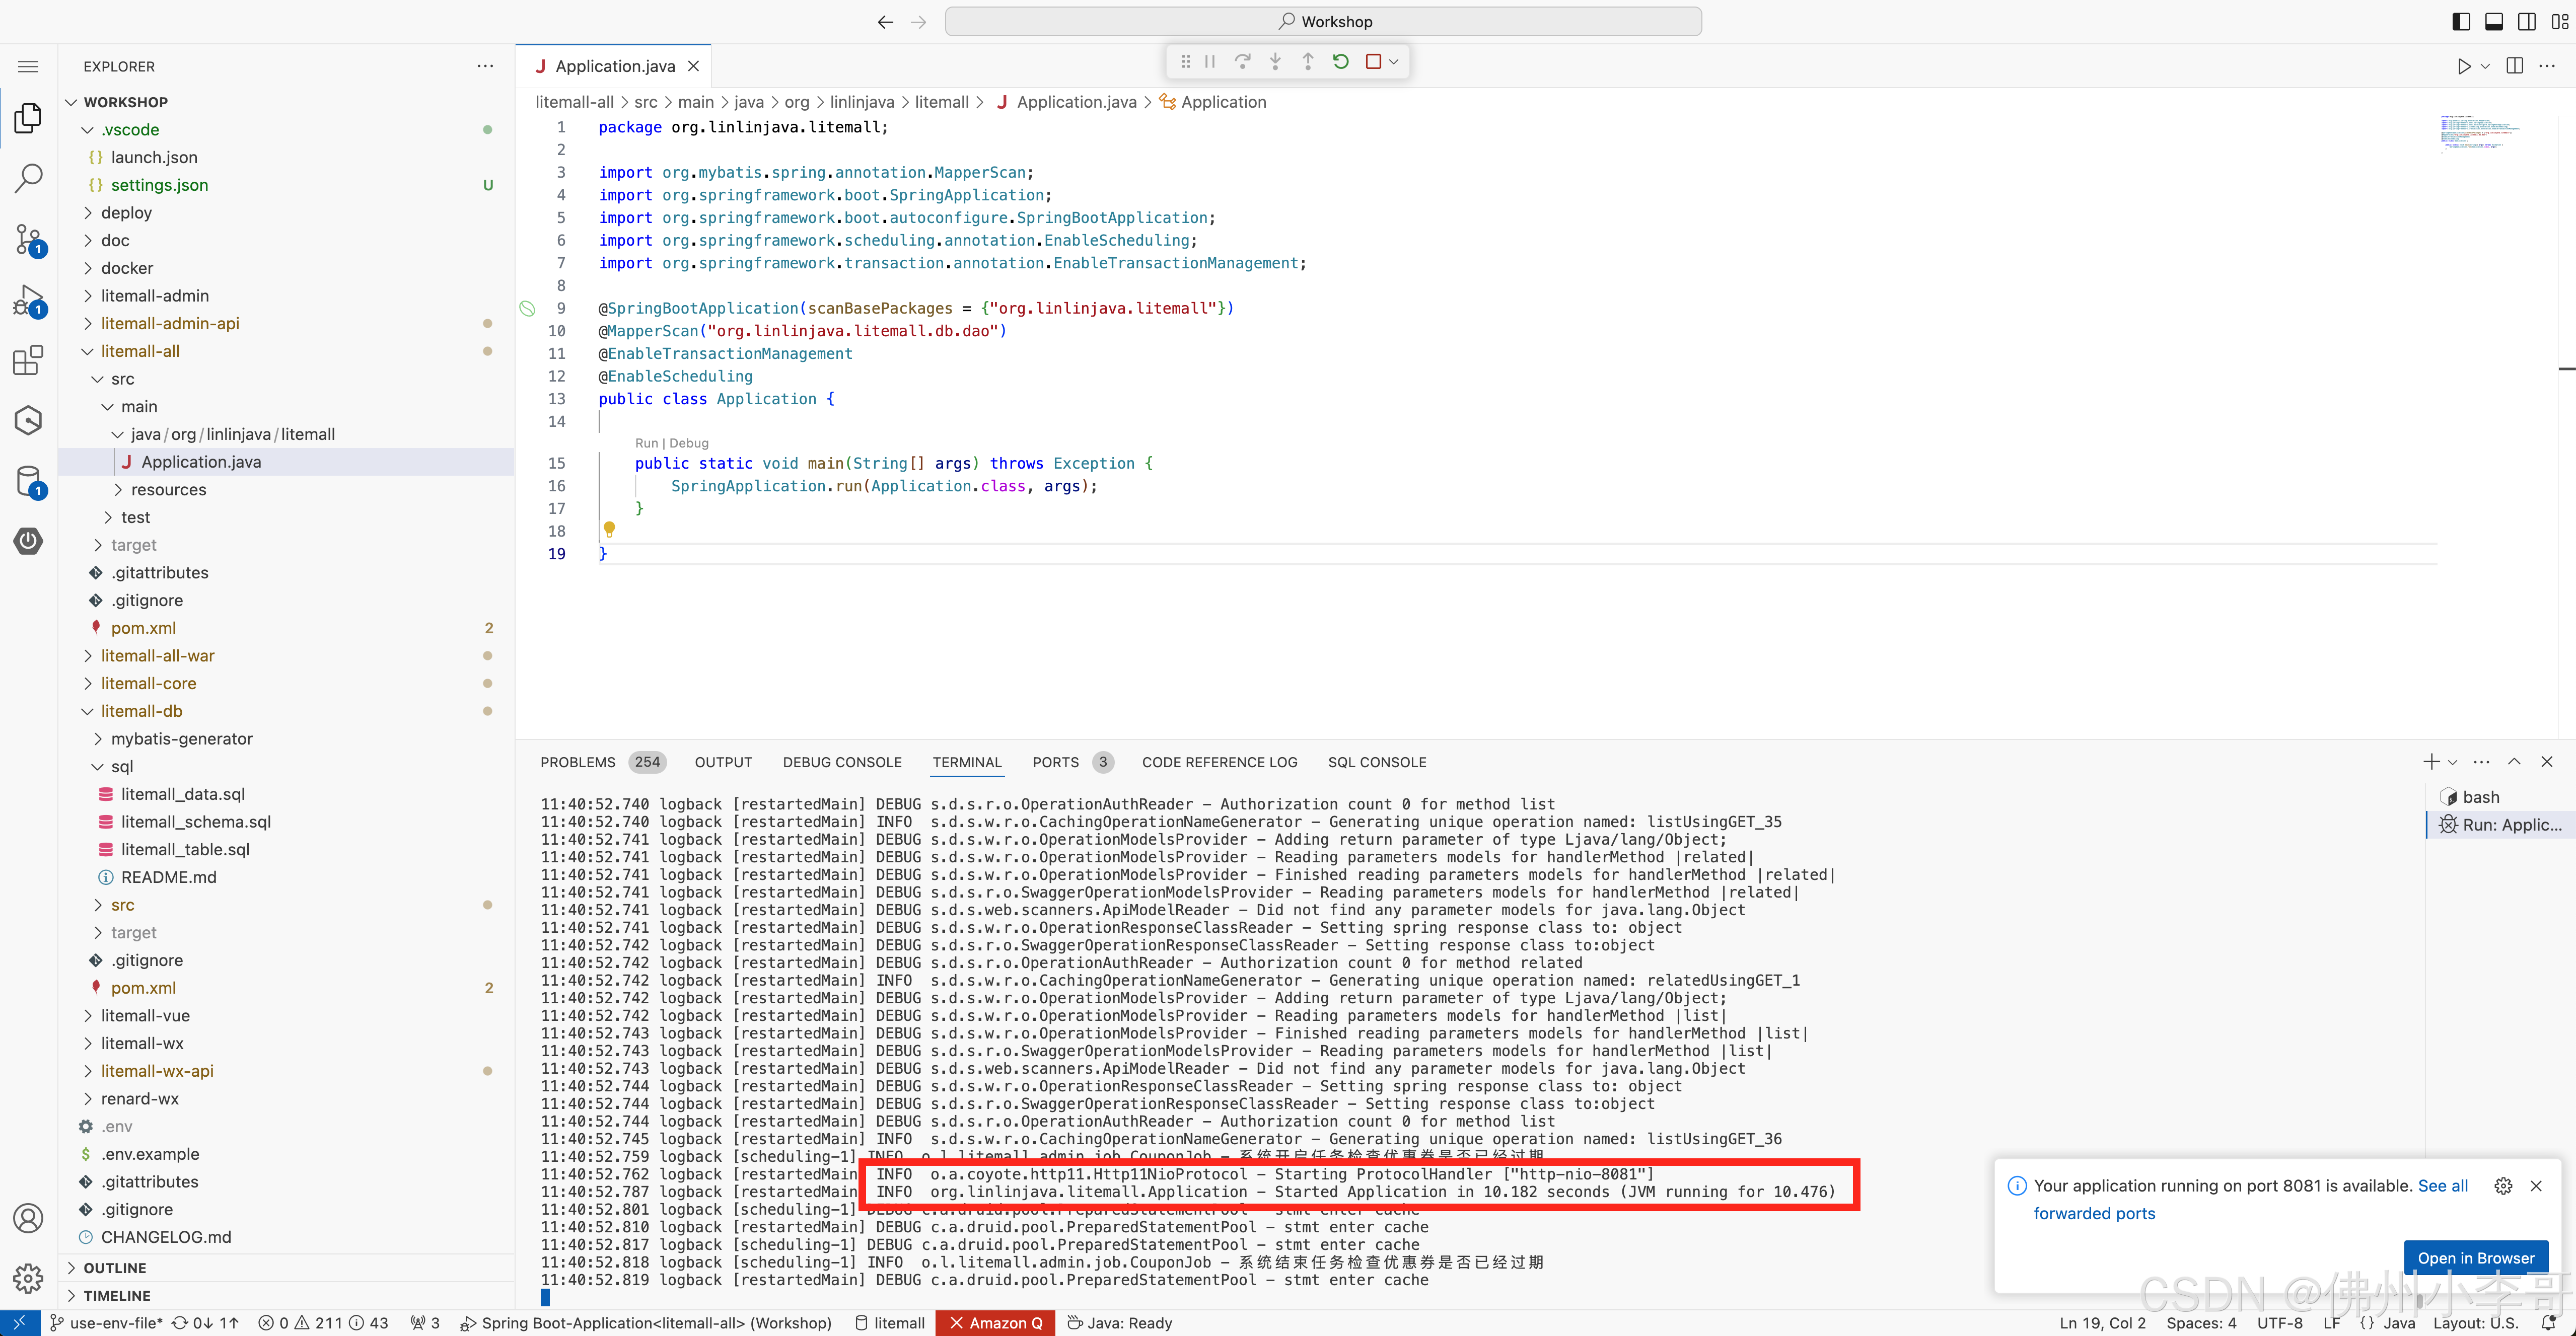
Task: Open Manage gear in activity bar
Action: 28,1277
